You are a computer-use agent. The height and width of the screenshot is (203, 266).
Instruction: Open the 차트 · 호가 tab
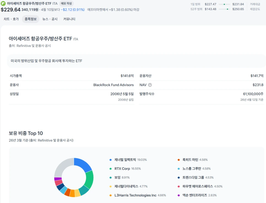(11, 19)
